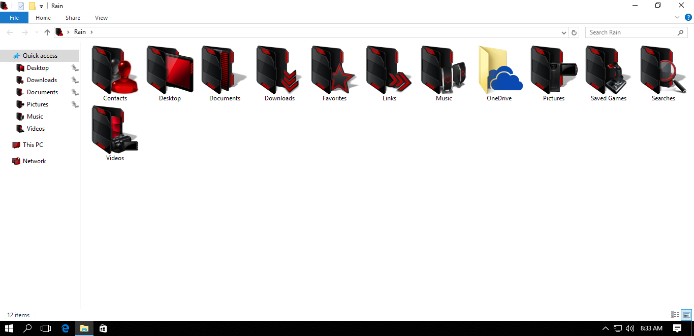
Task: Open the volume control tray icon
Action: point(630,328)
